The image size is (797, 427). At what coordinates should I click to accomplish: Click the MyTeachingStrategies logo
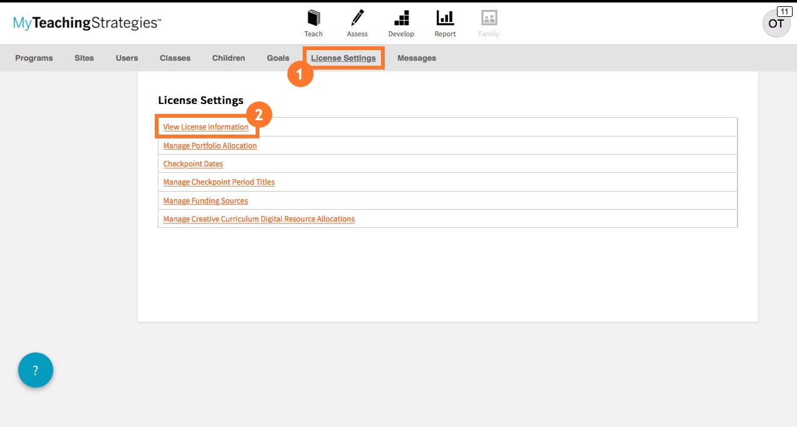tap(87, 23)
